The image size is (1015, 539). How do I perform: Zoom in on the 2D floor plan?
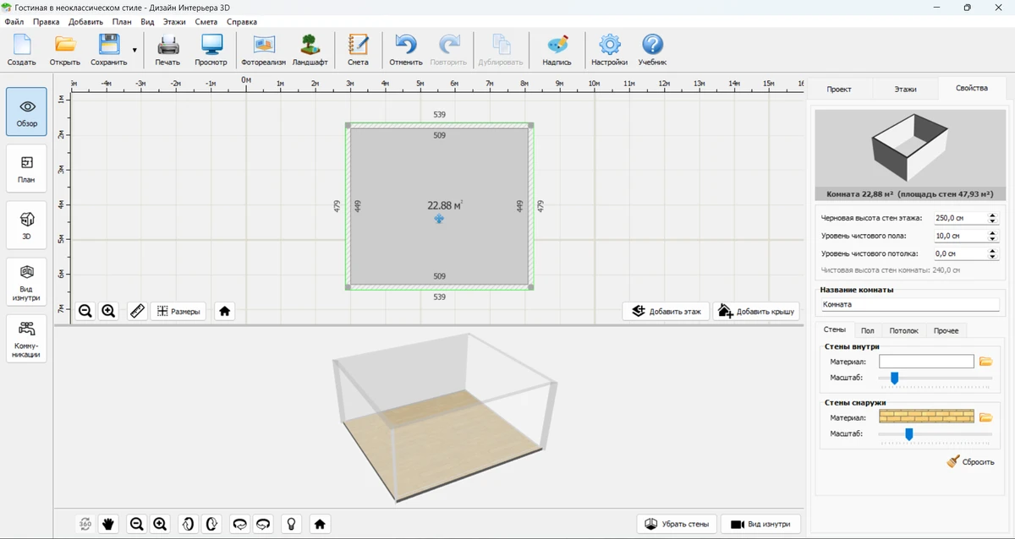coord(108,311)
